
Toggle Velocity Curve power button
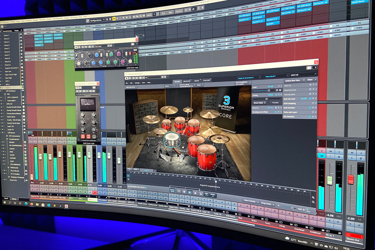[x=310, y=89]
